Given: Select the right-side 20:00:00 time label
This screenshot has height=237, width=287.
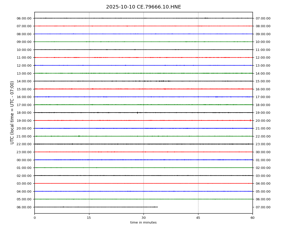Looking at the screenshot, I should pos(263,120).
